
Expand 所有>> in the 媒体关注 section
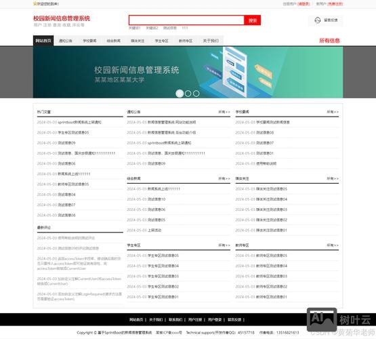[x=333, y=179]
